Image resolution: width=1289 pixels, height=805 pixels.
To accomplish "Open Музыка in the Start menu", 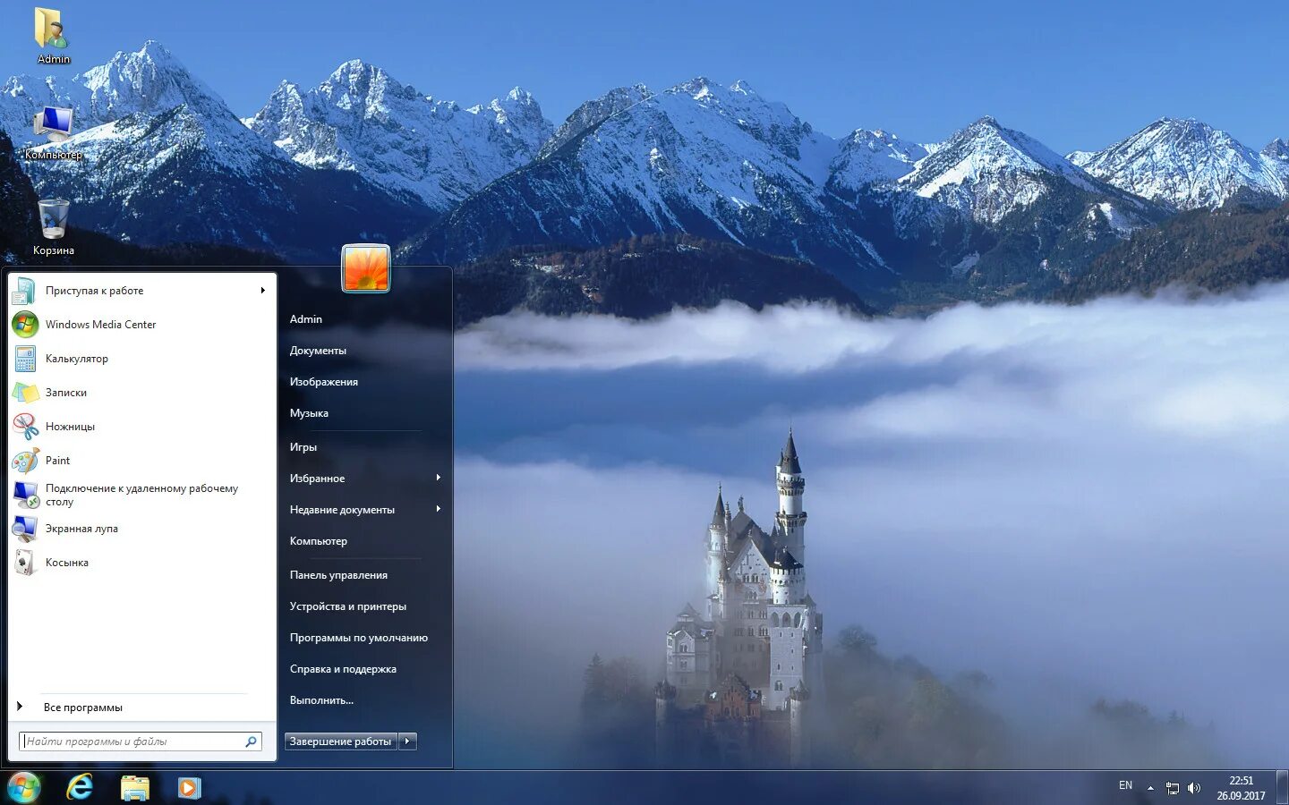I will (309, 413).
